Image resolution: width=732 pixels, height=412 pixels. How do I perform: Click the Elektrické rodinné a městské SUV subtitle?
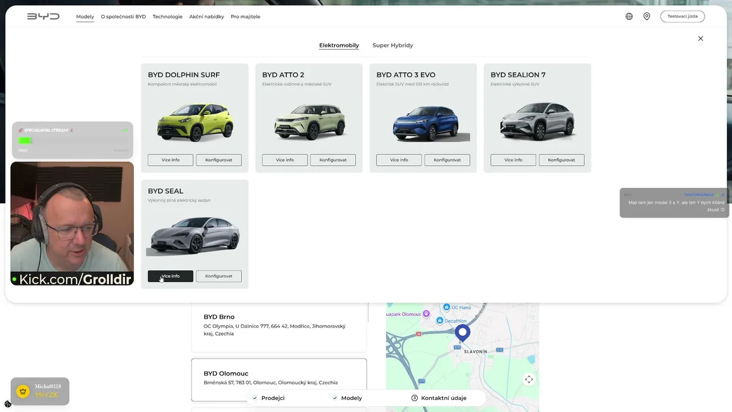click(x=297, y=85)
